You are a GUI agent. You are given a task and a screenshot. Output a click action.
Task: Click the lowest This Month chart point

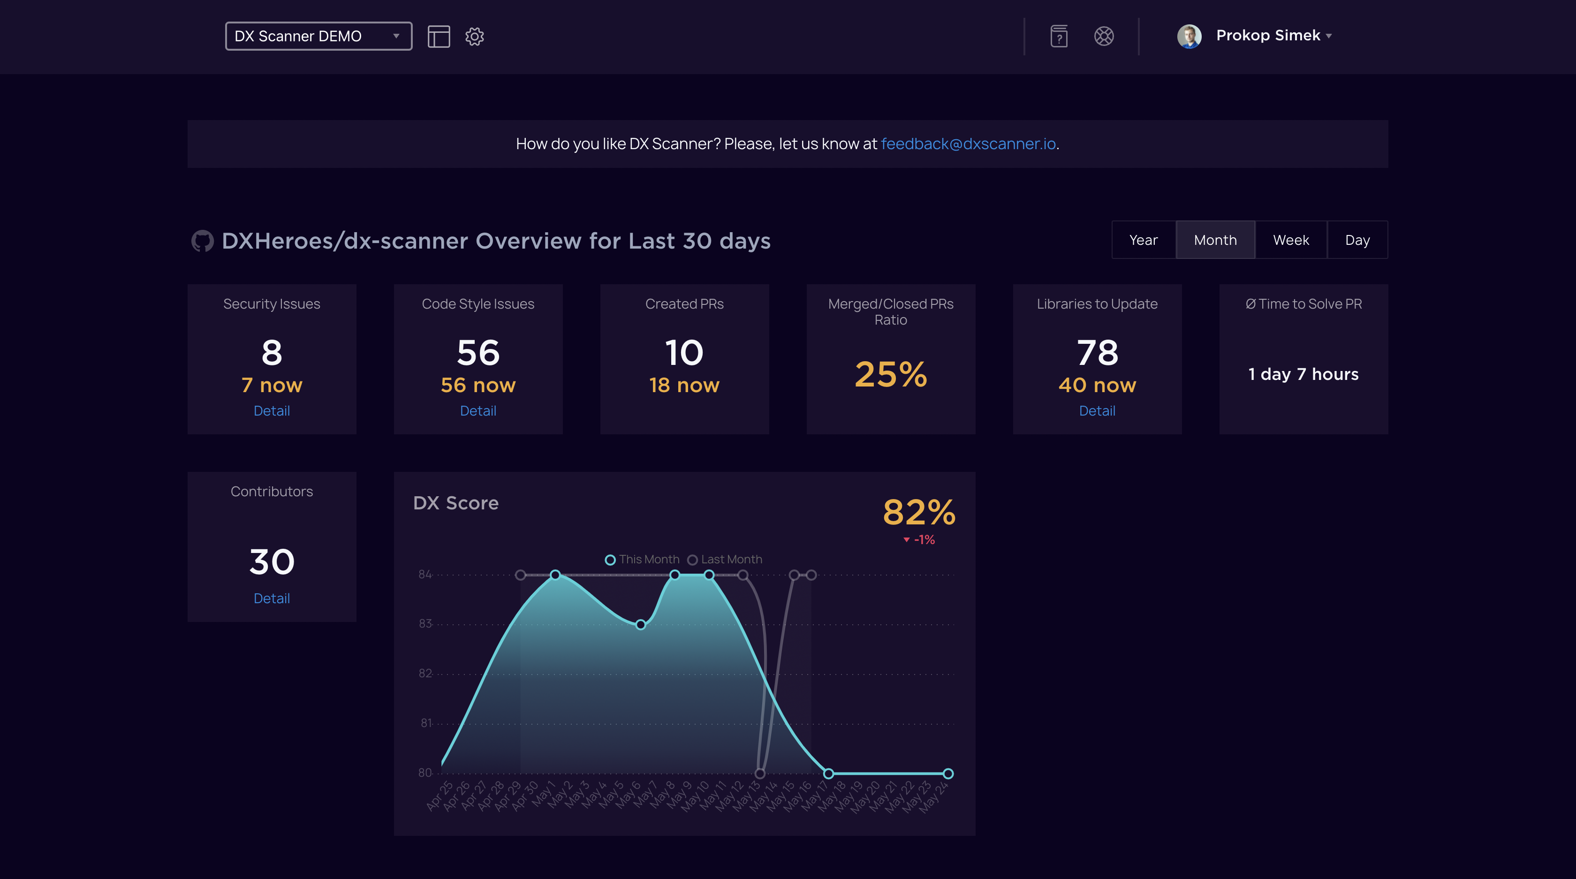(x=828, y=773)
